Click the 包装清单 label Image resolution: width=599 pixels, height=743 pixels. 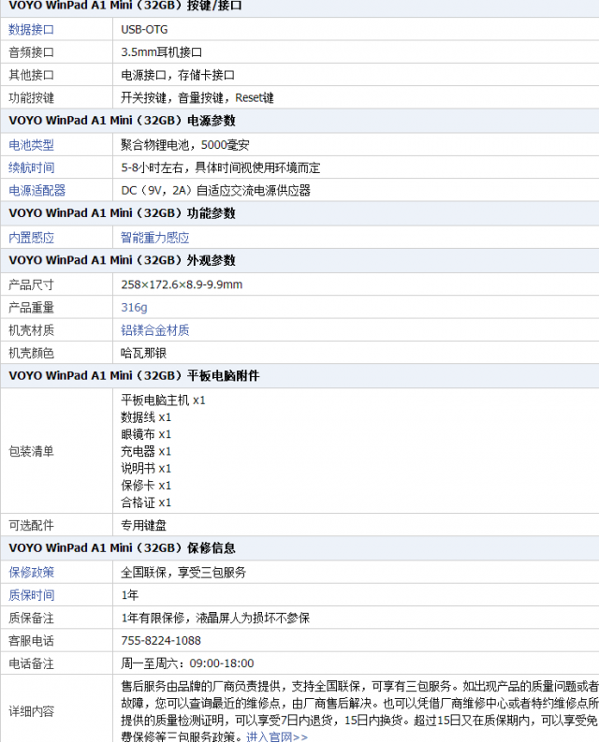(x=31, y=451)
